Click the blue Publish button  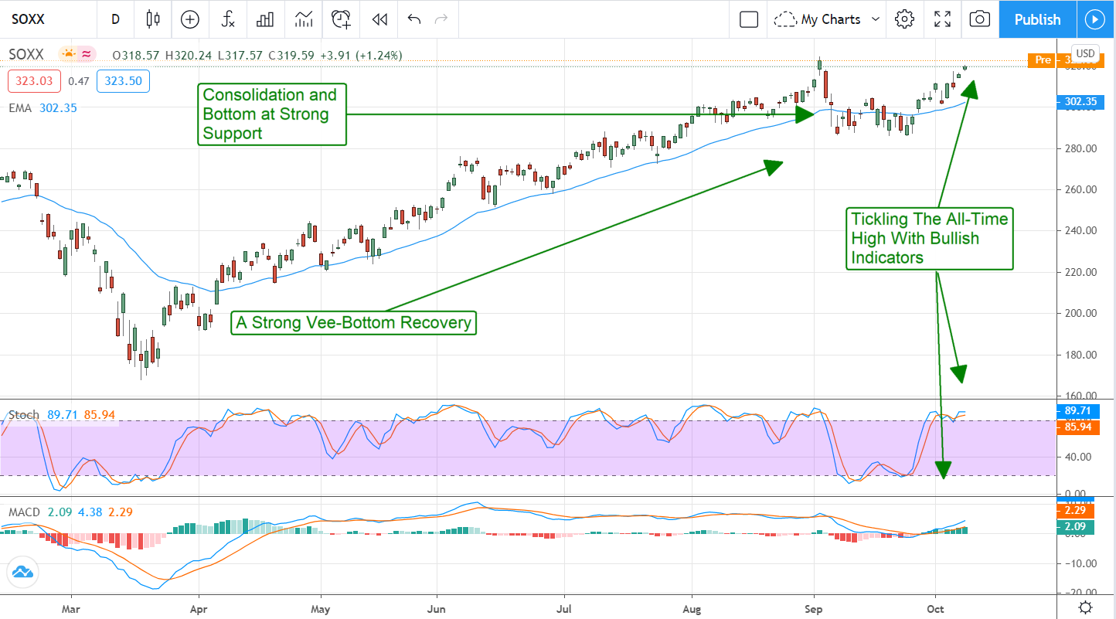click(x=1037, y=19)
